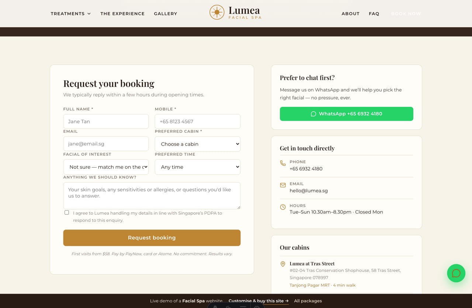Message via WhatsApp +65 6932 4180 button
The width and height of the screenshot is (472, 308).
pyautogui.click(x=347, y=114)
